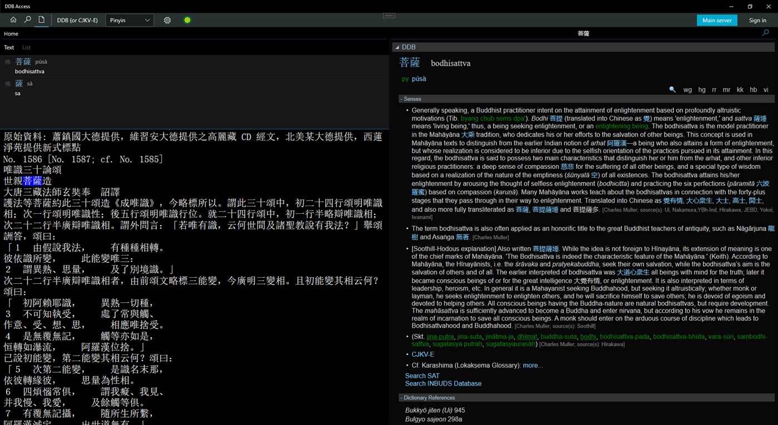Click the green DDB logo icon
The height and width of the screenshot is (425, 778).
[x=187, y=19]
